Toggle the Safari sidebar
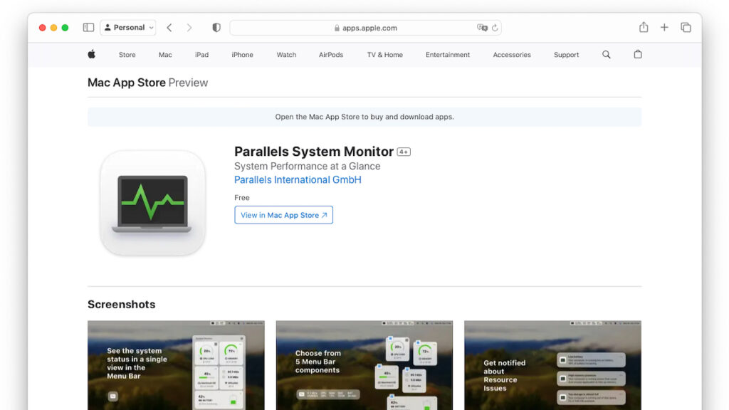 (88, 27)
